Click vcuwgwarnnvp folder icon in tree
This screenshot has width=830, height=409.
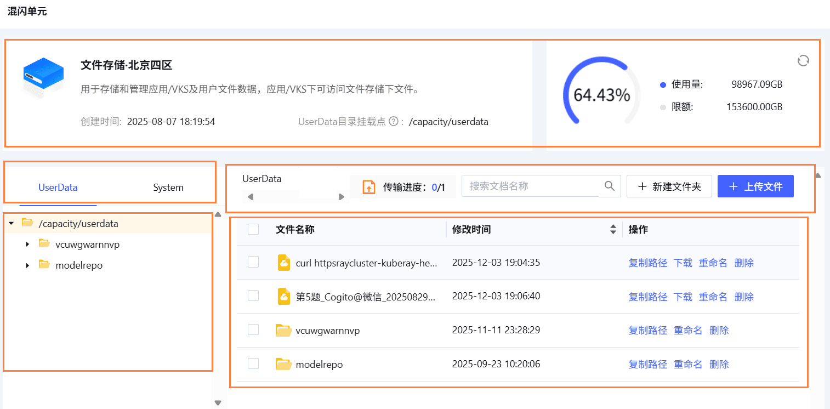click(x=44, y=243)
